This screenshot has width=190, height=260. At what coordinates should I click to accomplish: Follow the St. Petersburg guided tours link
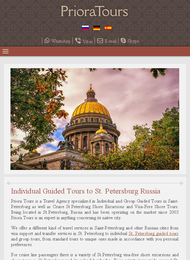(153, 233)
